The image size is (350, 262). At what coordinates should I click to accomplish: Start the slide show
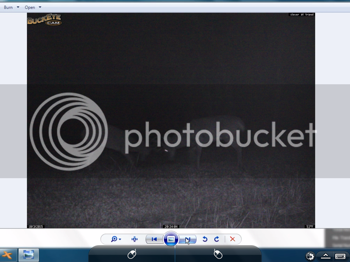[x=171, y=239]
